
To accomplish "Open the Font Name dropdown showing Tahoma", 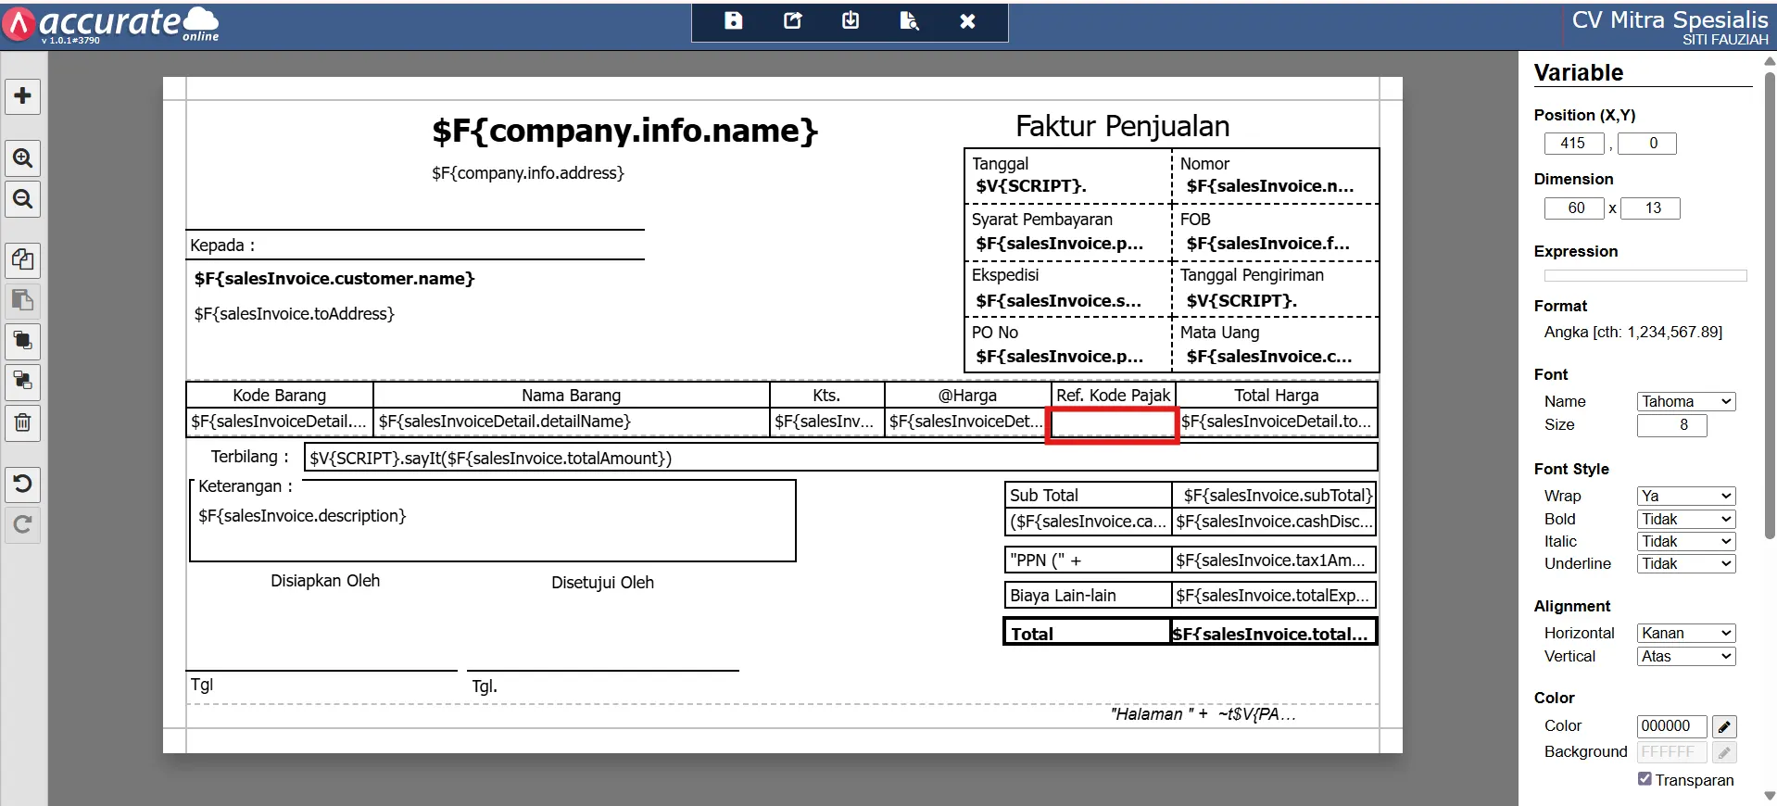I will pyautogui.click(x=1686, y=402).
